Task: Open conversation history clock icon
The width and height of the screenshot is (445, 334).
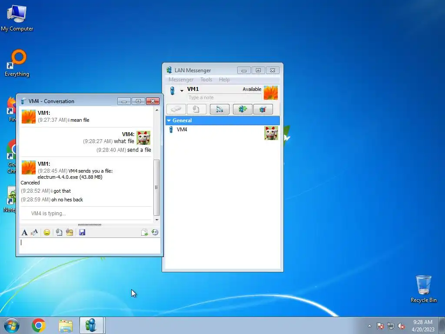Action: pyautogui.click(x=155, y=232)
